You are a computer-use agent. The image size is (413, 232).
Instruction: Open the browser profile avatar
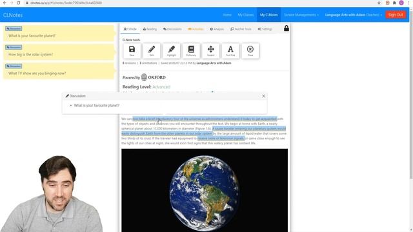pyautogui.click(x=401, y=3)
